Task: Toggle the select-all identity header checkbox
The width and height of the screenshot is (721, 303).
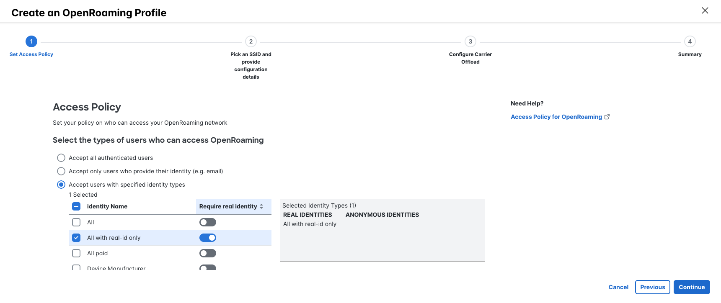Action: (76, 206)
